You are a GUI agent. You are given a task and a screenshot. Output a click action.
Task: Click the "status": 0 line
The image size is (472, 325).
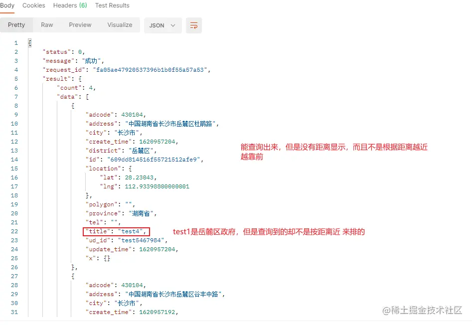tap(64, 52)
